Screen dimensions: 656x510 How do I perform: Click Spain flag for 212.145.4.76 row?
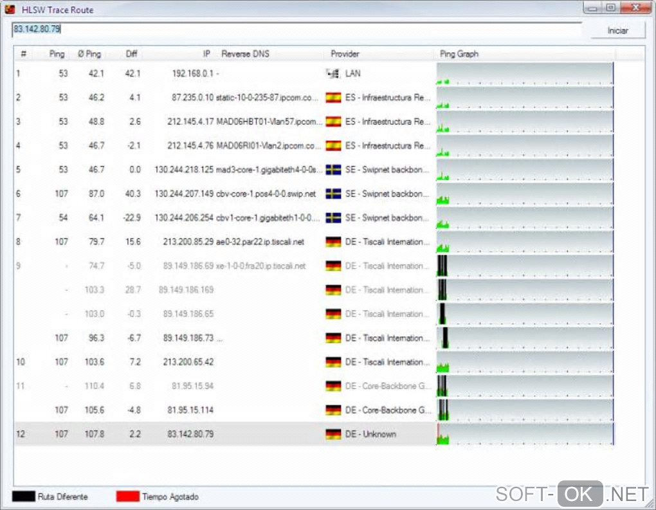click(x=333, y=145)
